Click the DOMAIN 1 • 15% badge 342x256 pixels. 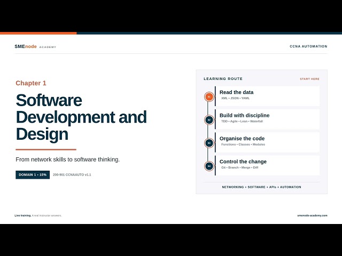[33, 175]
